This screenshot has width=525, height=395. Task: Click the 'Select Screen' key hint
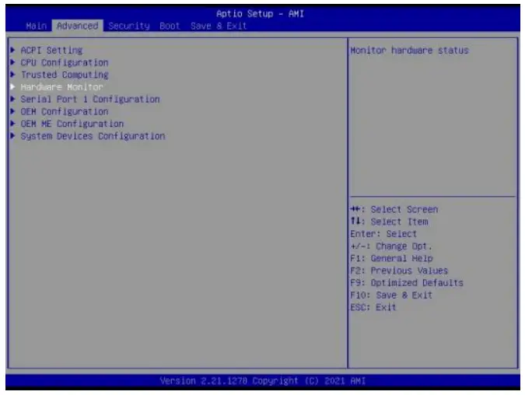pyautogui.click(x=394, y=209)
